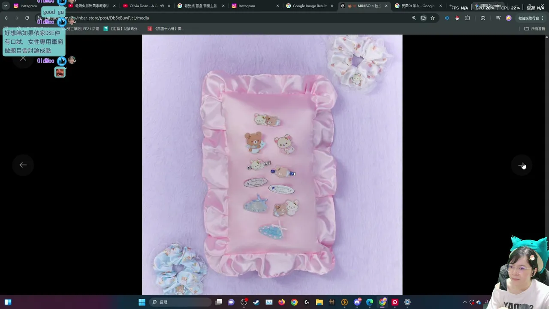
Task: Click the install app icon in address bar
Action: pos(423,18)
